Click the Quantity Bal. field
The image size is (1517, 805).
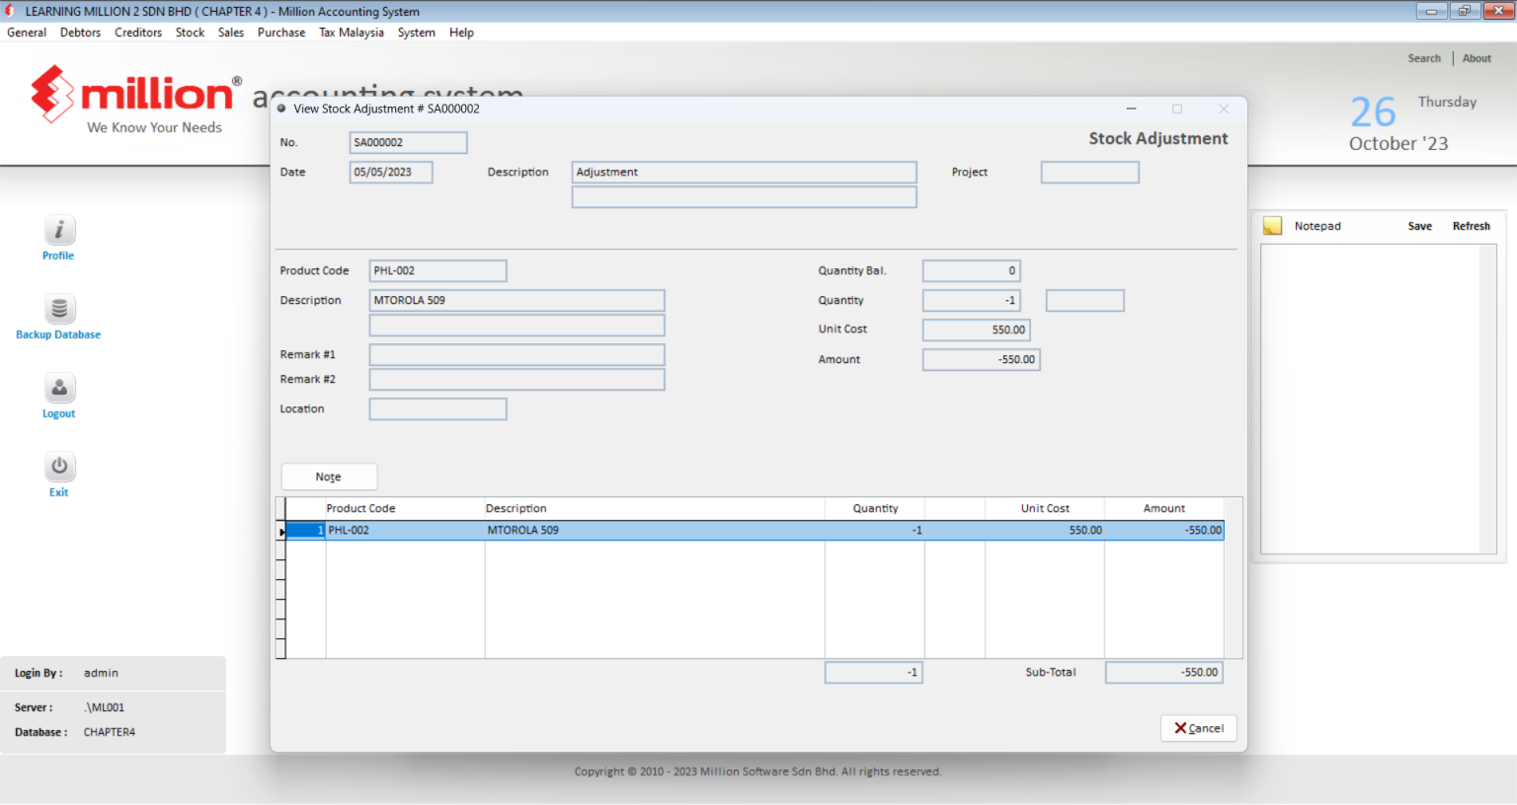click(x=972, y=271)
